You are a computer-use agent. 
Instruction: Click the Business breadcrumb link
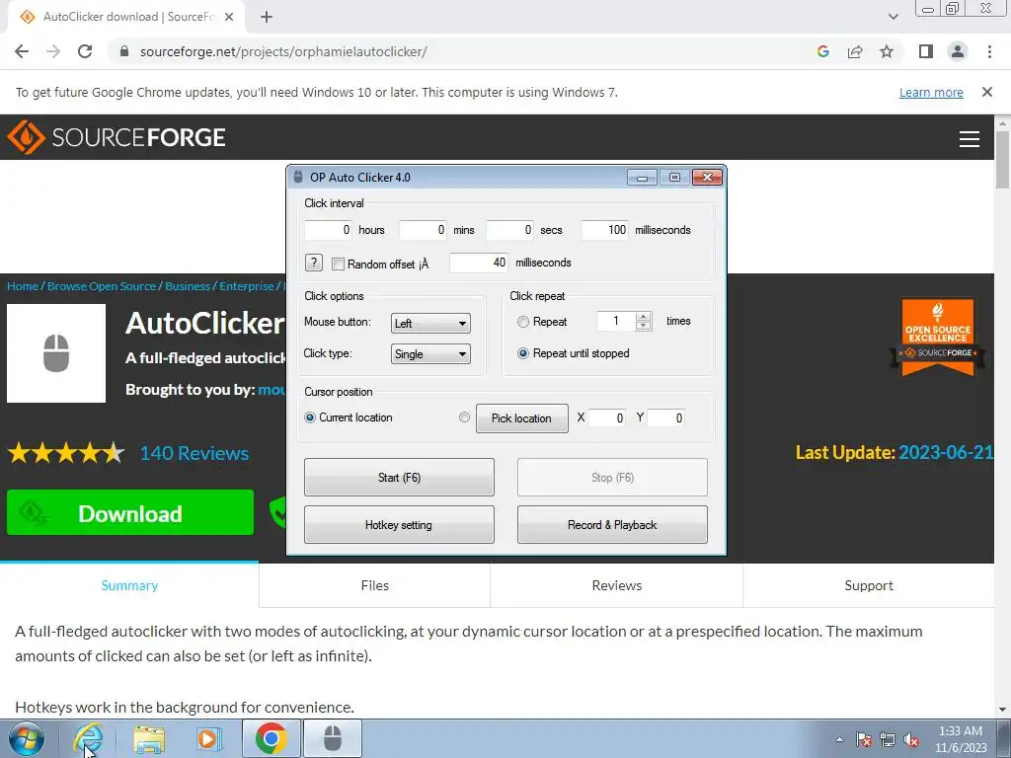(x=188, y=286)
